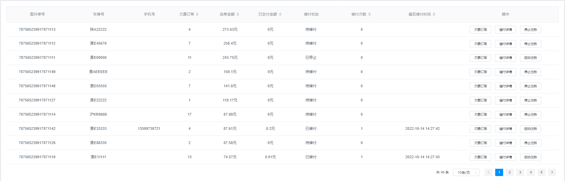Sort table by 欠费订单 column arrows

(197, 14)
